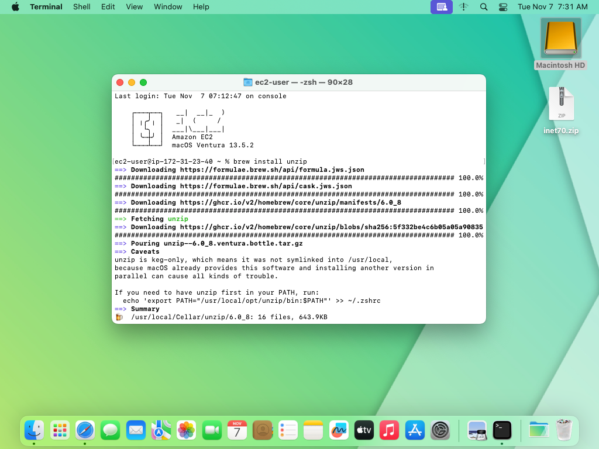The height and width of the screenshot is (449, 599).
Task: Click the date and time clock
Action: (x=552, y=7)
